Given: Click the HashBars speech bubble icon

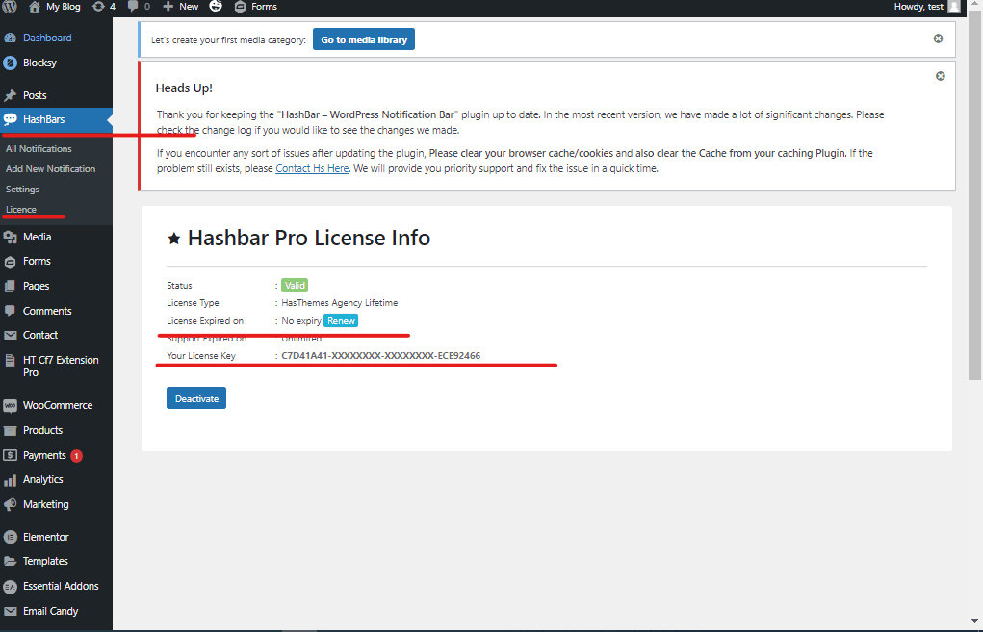Looking at the screenshot, I should click(10, 119).
